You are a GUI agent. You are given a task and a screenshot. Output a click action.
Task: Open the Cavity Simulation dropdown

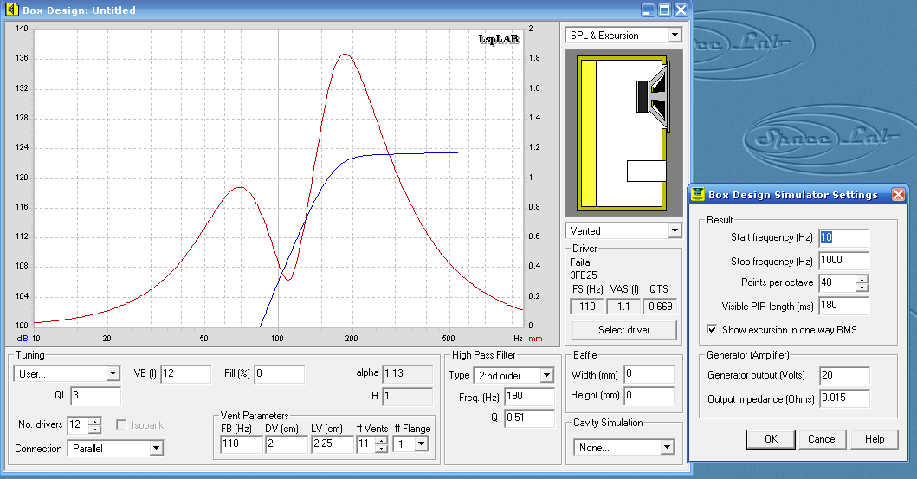click(667, 448)
